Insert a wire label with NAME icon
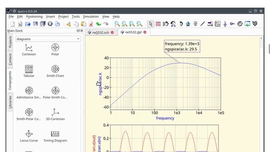 click(210, 24)
